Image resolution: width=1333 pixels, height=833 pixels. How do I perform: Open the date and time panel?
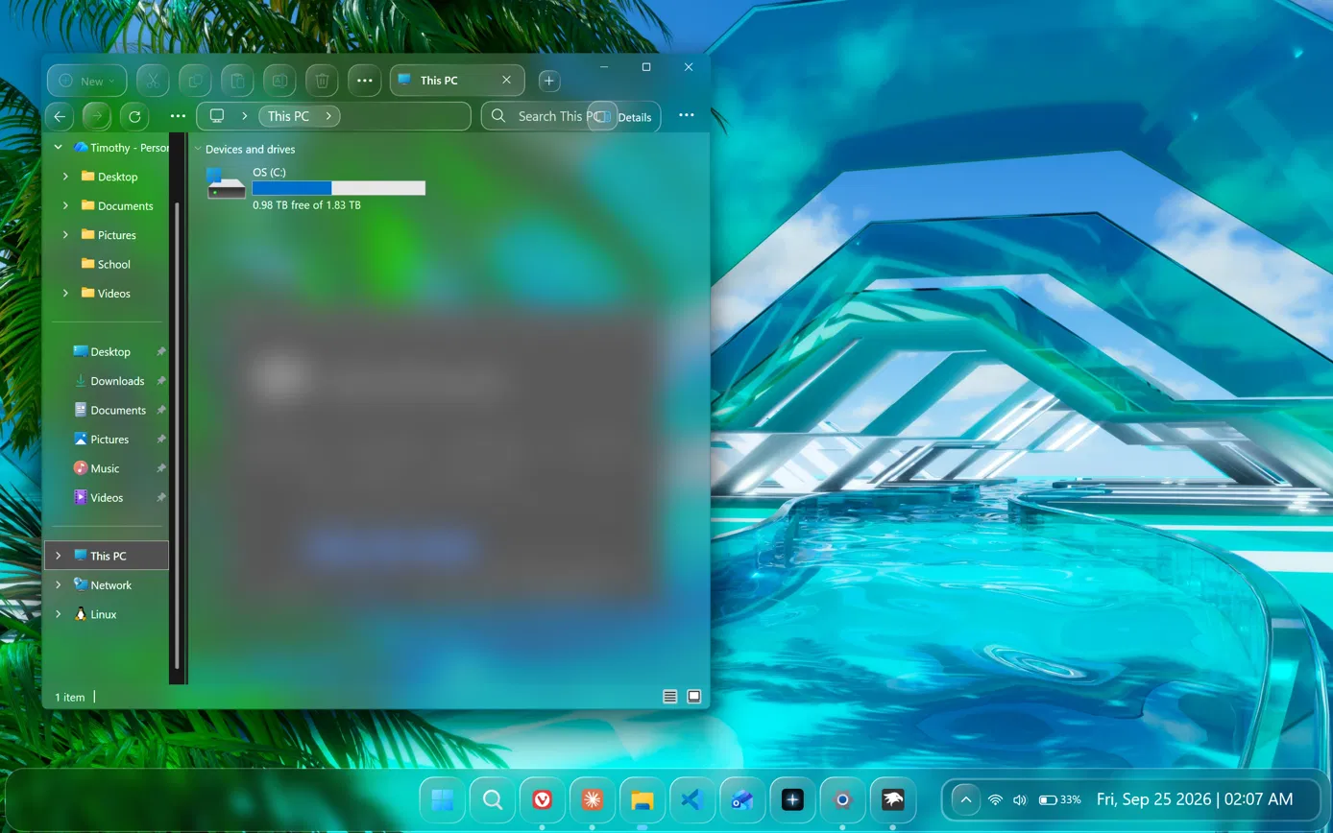tap(1195, 799)
